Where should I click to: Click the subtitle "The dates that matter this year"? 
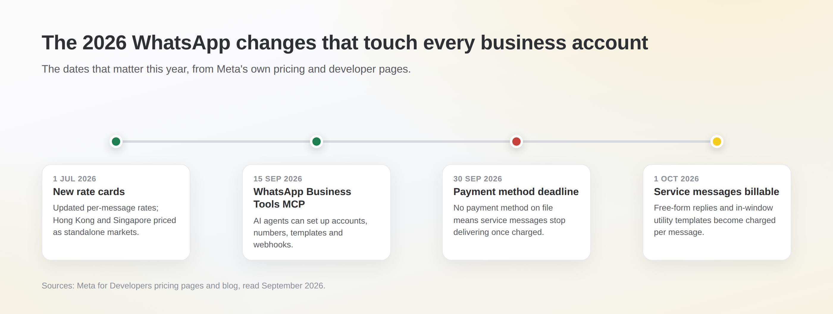coord(226,69)
